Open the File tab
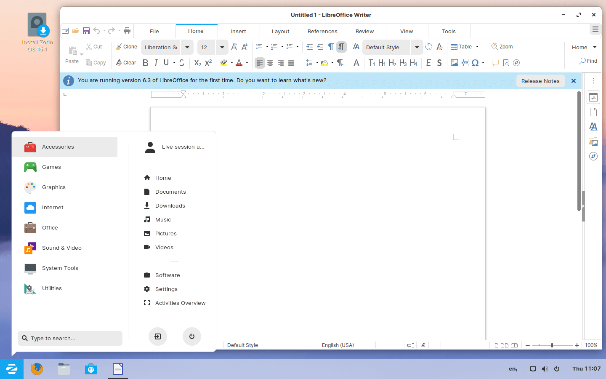The height and width of the screenshot is (379, 606). 154,31
